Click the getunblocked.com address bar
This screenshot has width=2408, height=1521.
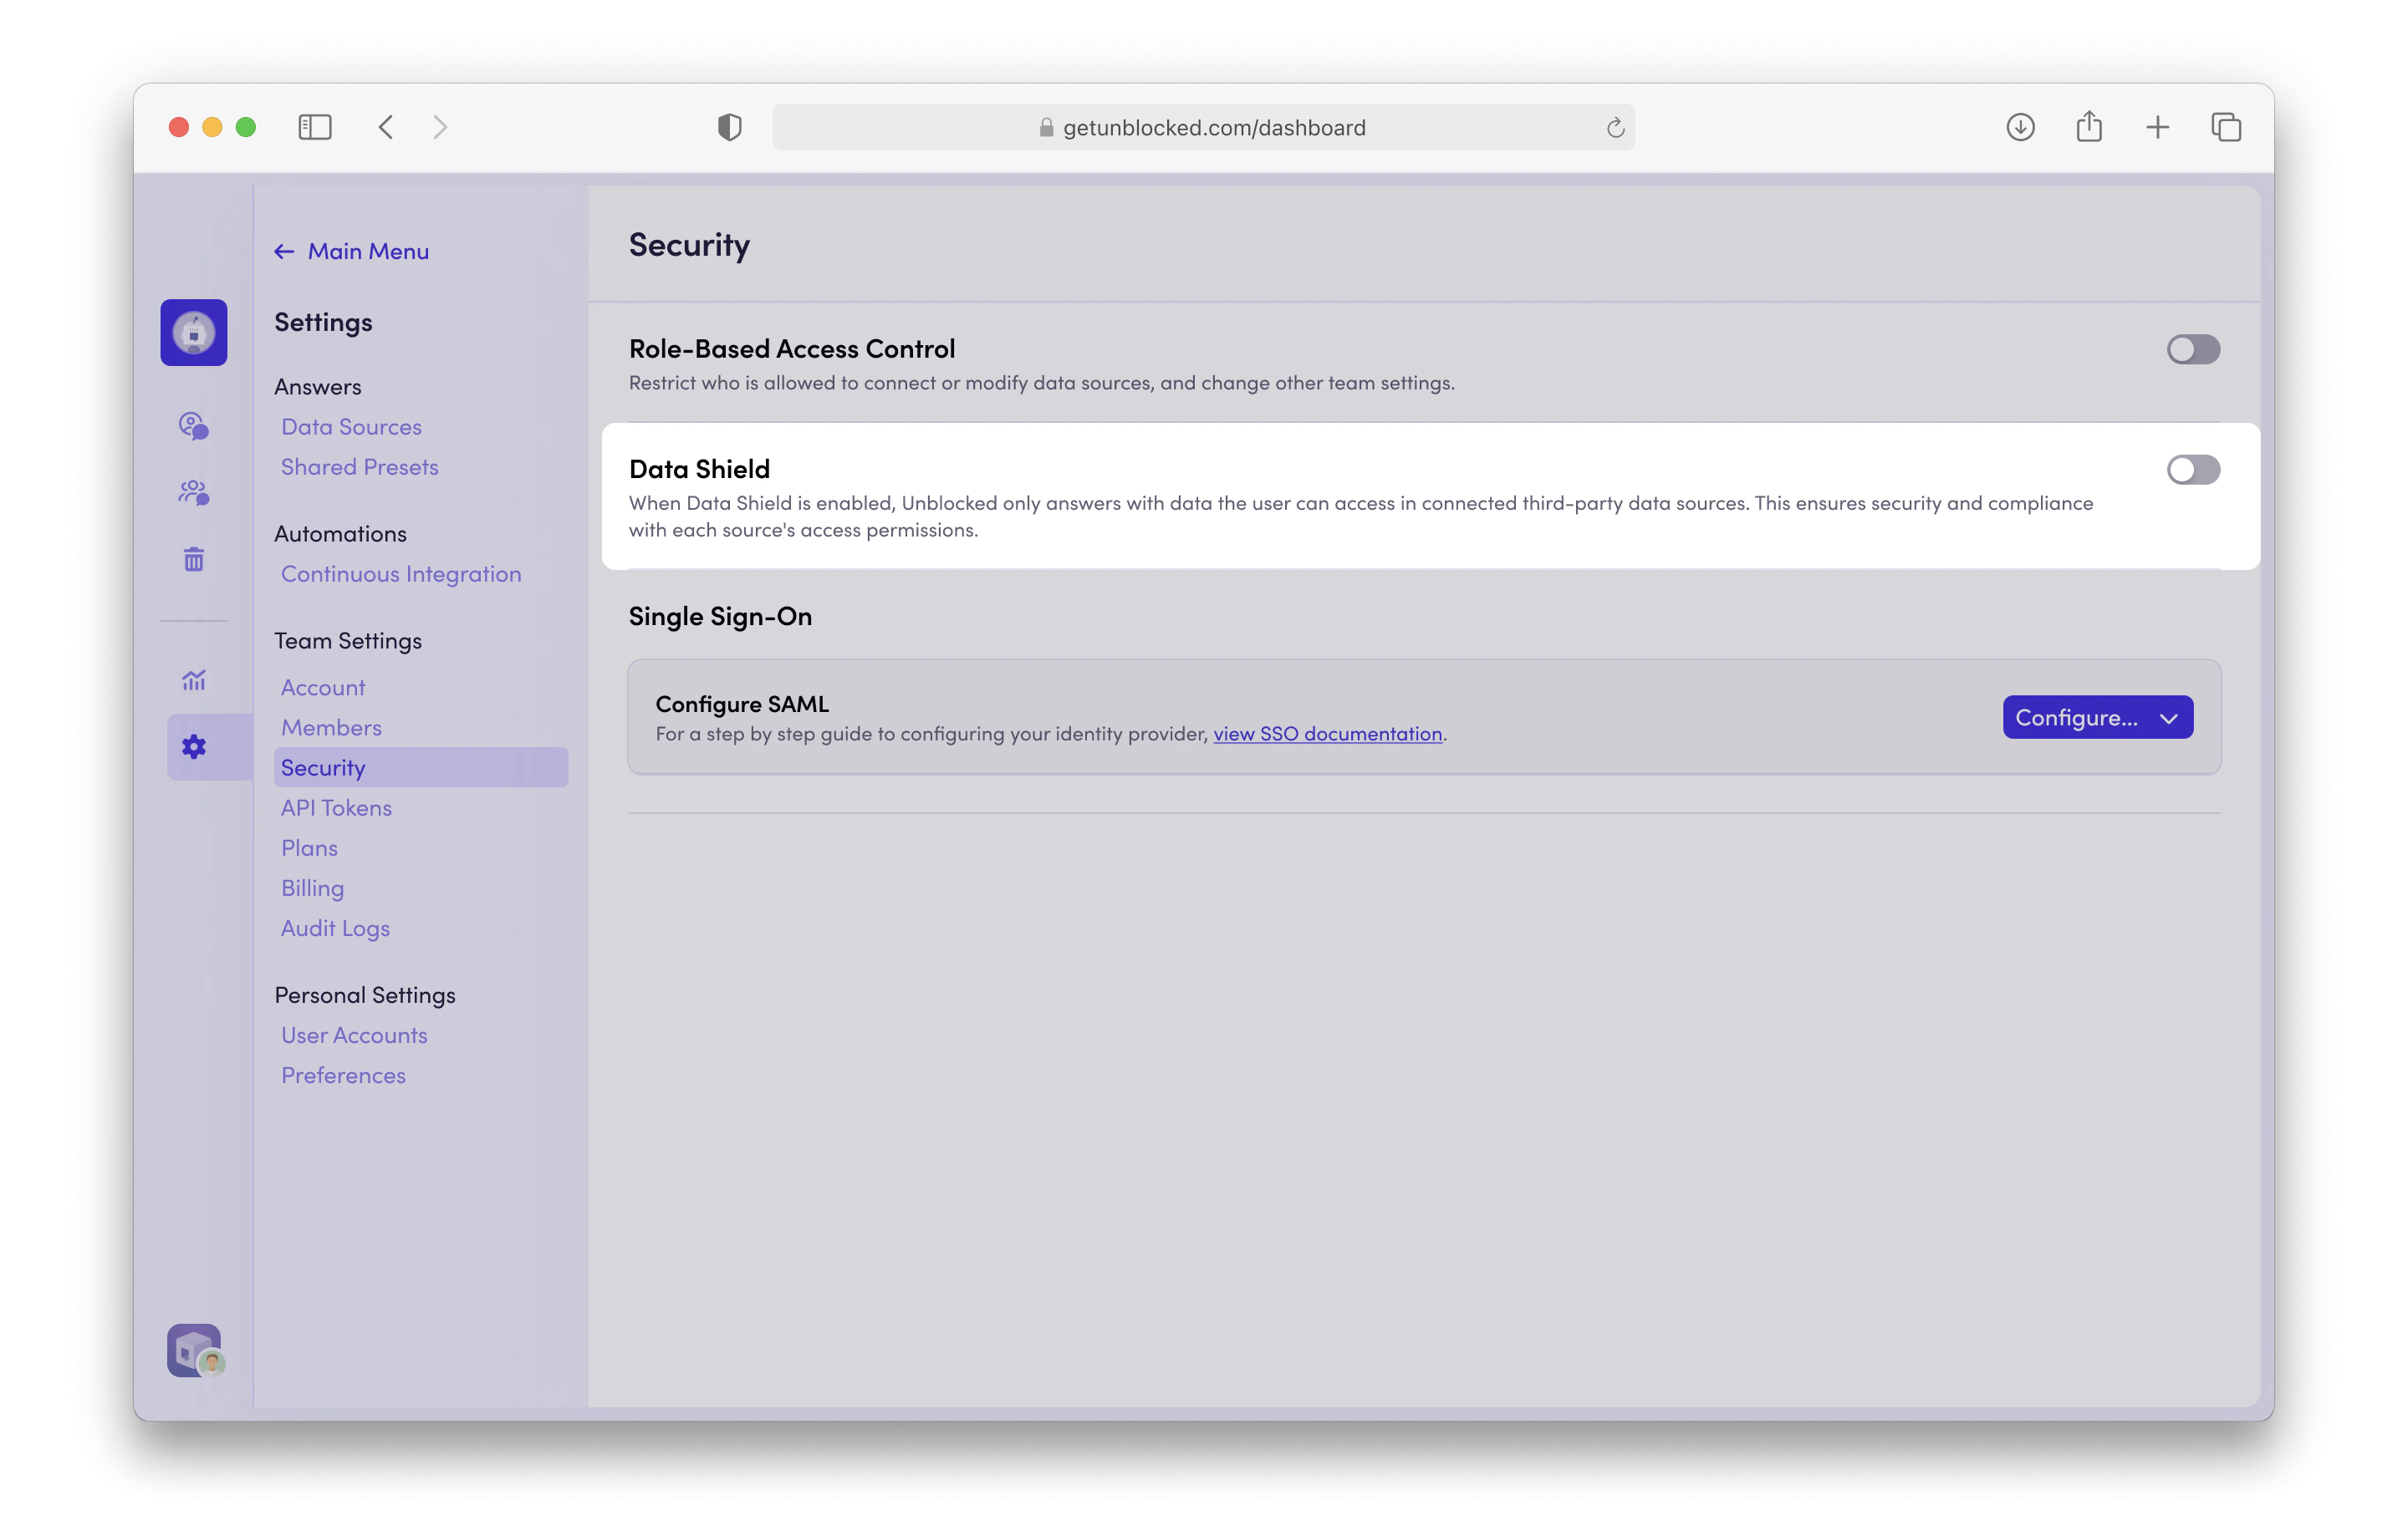point(1203,127)
